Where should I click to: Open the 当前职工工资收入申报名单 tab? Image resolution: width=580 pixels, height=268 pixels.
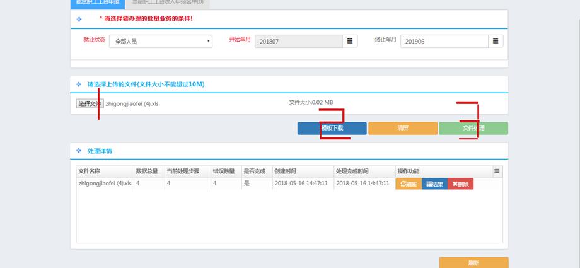pyautogui.click(x=168, y=3)
